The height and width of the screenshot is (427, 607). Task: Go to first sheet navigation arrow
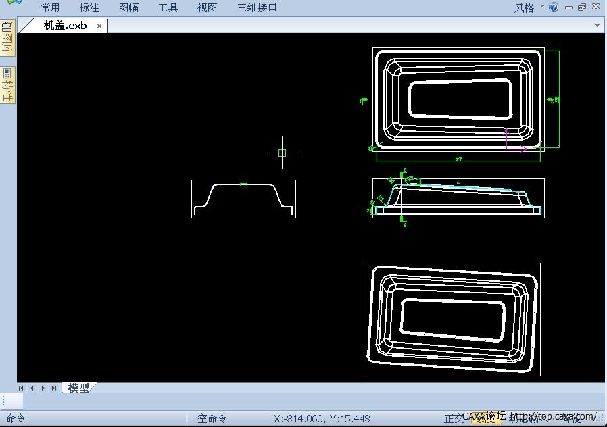[x=22, y=388]
